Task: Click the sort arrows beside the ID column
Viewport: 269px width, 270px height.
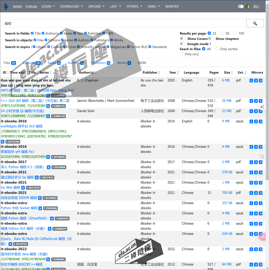Action: click(8, 73)
